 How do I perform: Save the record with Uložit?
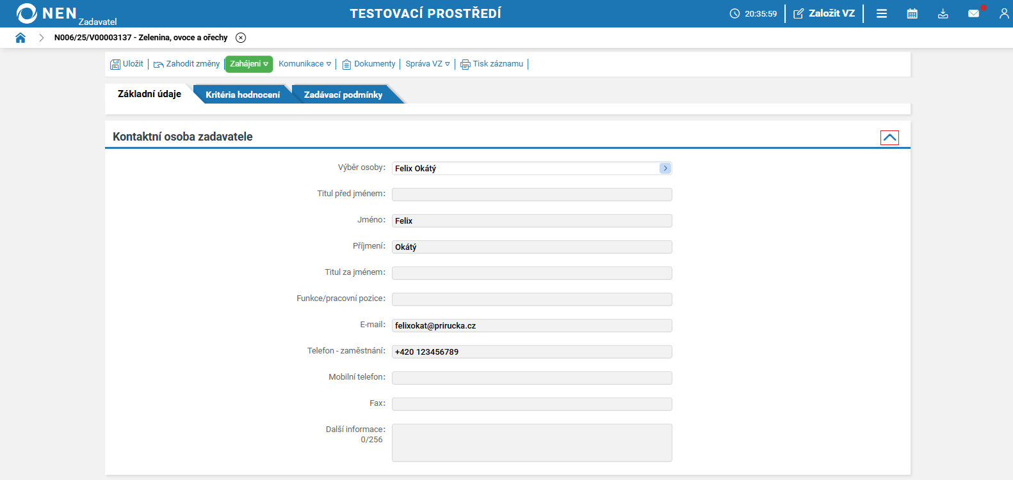[127, 64]
